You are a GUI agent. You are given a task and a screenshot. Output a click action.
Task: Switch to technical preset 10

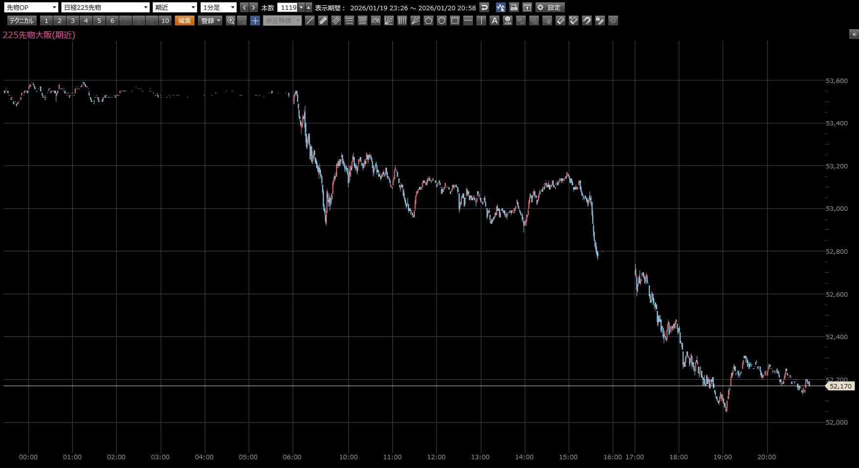pyautogui.click(x=165, y=20)
